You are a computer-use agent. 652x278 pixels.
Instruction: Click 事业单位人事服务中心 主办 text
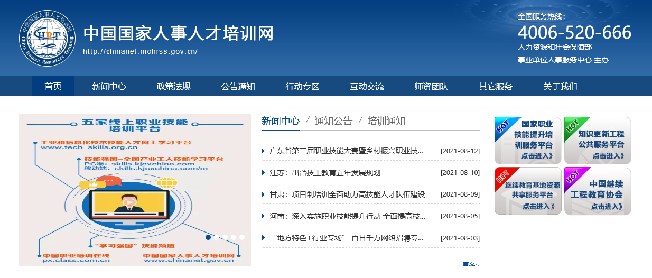point(563,60)
